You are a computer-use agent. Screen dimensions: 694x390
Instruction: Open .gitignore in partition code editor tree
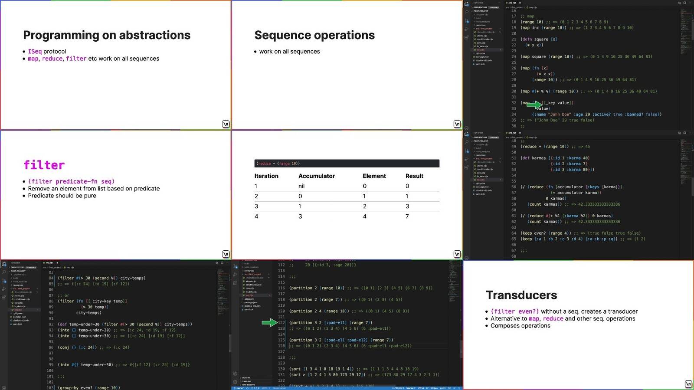click(249, 299)
